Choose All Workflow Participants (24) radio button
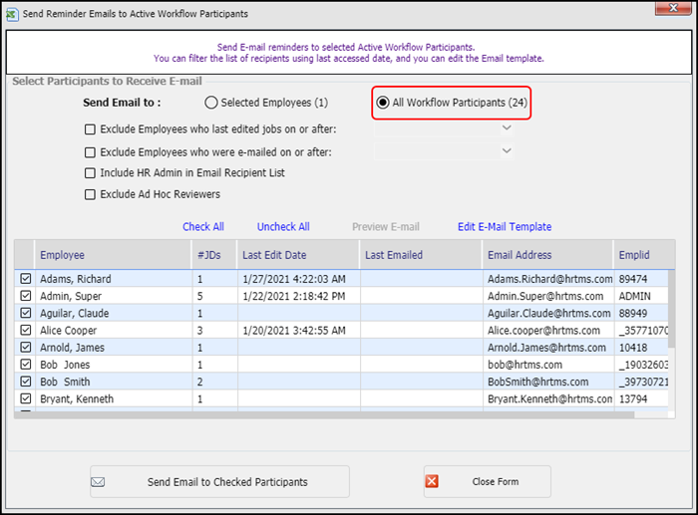The width and height of the screenshot is (698, 515). tap(383, 103)
